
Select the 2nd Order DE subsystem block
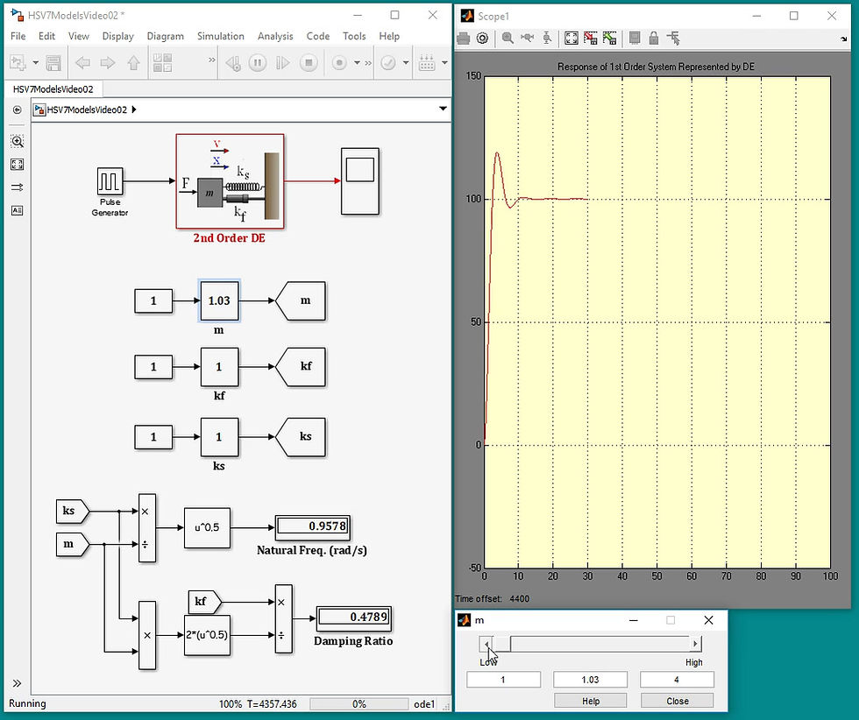pos(230,181)
